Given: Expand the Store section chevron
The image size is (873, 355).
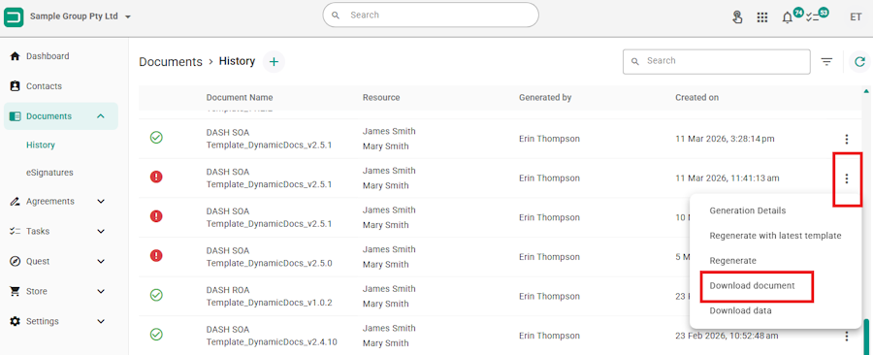Looking at the screenshot, I should tap(101, 291).
